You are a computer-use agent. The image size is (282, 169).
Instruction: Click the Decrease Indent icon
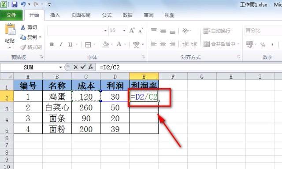[x=185, y=44]
